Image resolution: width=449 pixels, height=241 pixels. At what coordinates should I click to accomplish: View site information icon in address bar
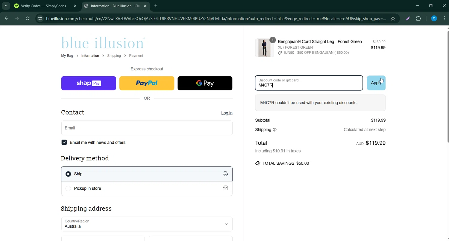pyautogui.click(x=40, y=18)
